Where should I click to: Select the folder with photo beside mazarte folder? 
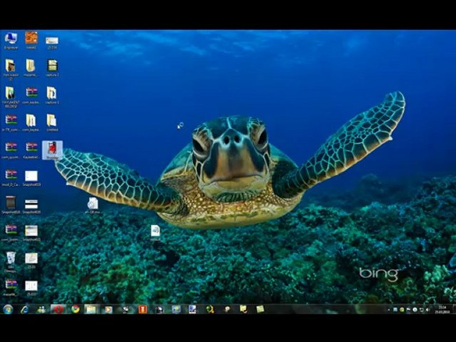[x=11, y=69]
